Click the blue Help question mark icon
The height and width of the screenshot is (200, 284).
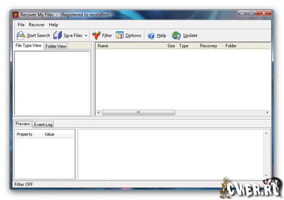coord(151,35)
